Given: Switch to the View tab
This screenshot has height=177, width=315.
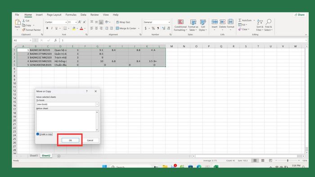Looking at the screenshot, I should coord(106,15).
